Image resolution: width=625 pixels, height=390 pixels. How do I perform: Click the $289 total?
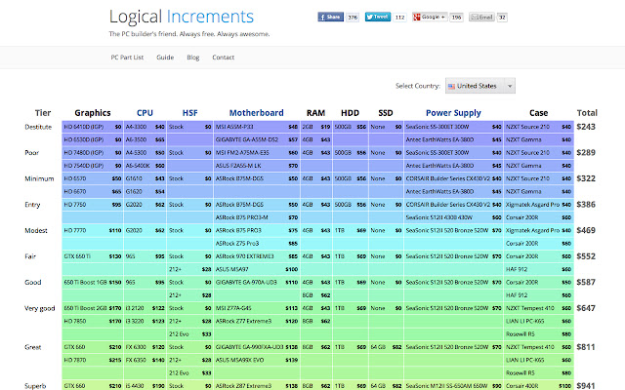tap(586, 153)
